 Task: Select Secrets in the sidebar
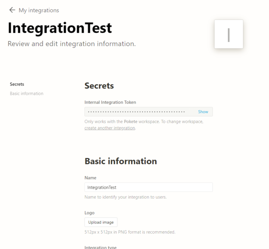click(17, 84)
